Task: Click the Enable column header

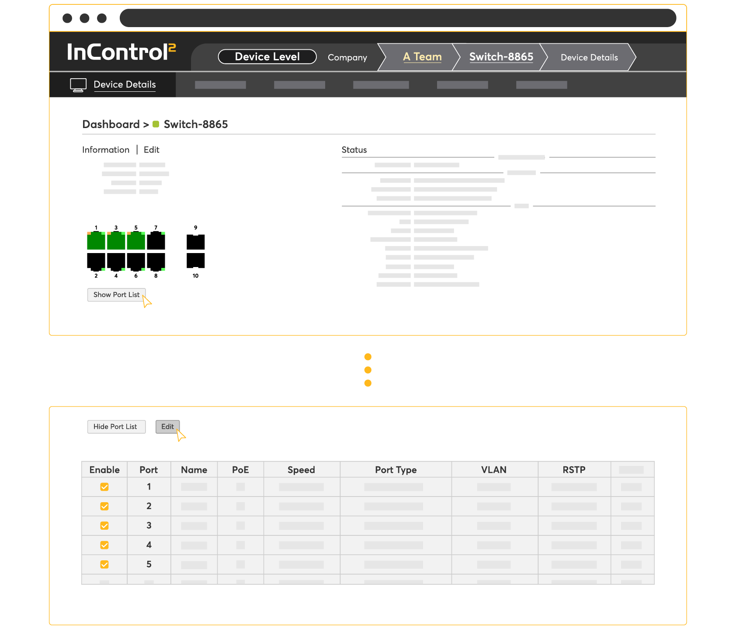Action: 104,470
